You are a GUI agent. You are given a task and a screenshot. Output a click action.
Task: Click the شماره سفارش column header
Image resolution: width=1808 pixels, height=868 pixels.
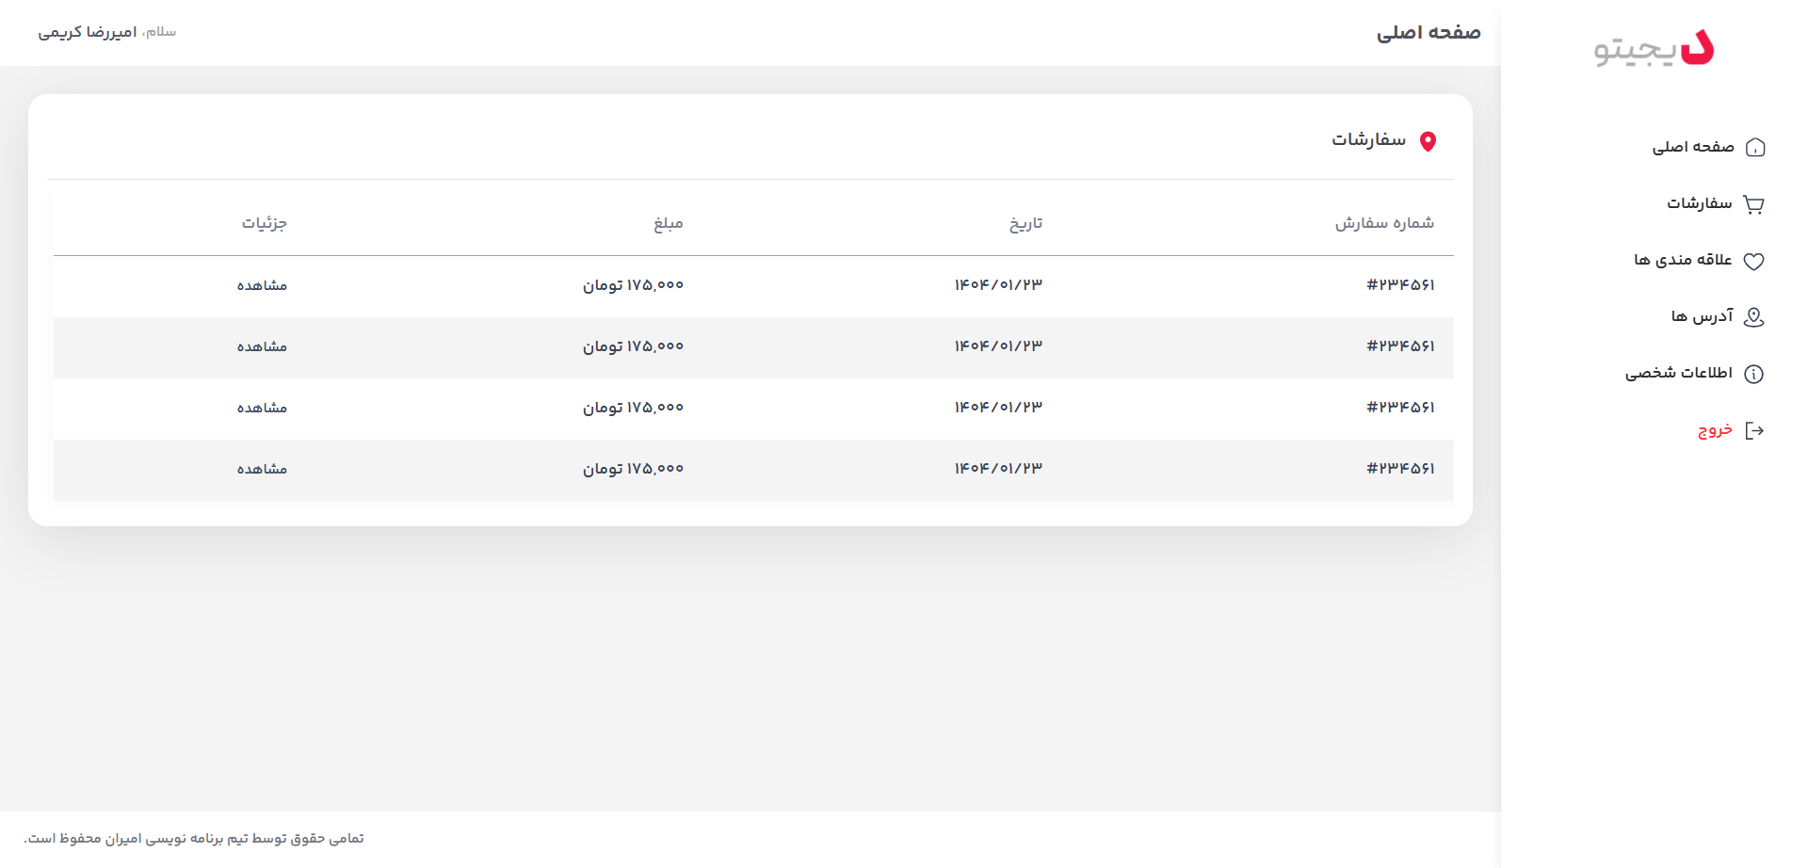coord(1384,223)
